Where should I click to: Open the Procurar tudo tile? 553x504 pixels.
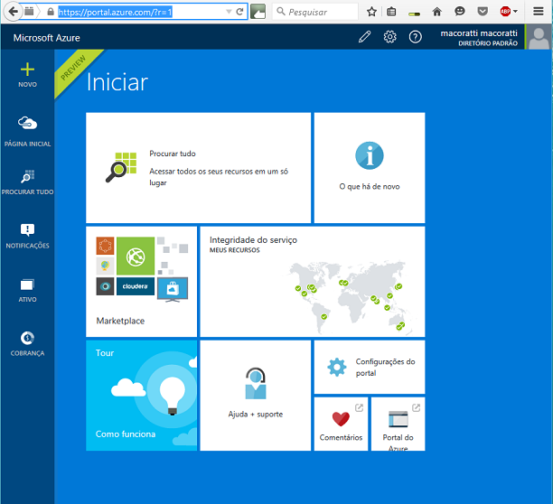tap(198, 168)
